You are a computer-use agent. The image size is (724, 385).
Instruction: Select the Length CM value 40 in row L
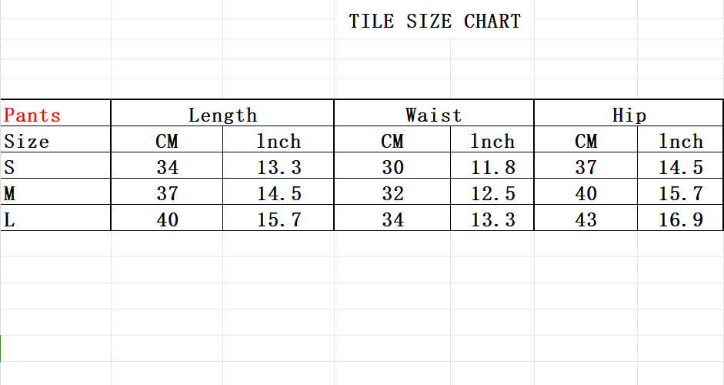167,218
